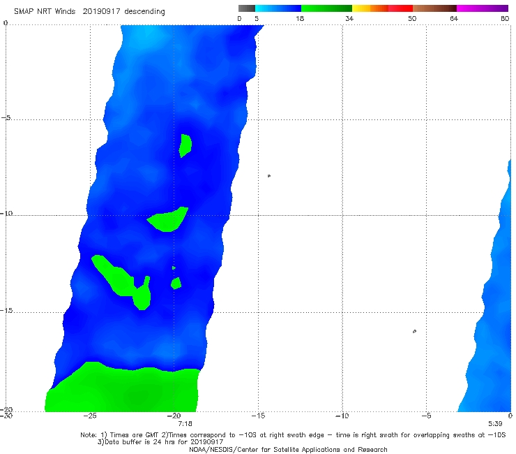Click the blue segment of the wind color bar
This screenshot has height=454, width=516.
[278, 8]
